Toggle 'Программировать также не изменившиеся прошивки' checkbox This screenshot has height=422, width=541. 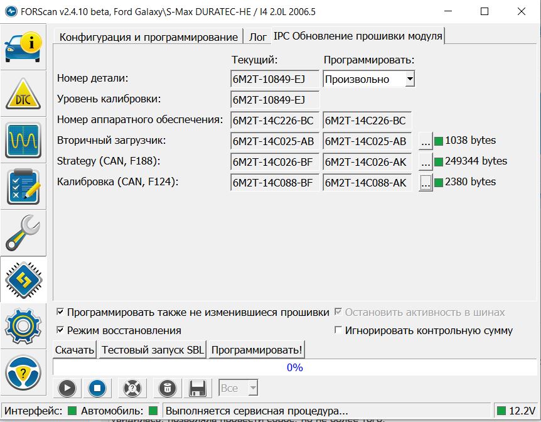pyautogui.click(x=60, y=312)
